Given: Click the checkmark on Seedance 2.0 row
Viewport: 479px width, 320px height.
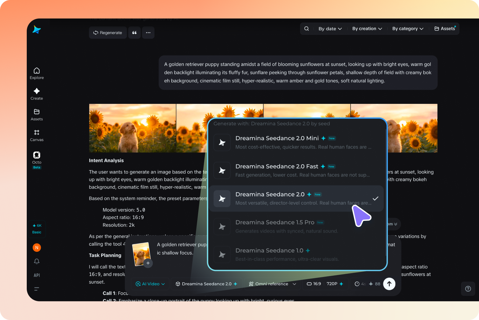Looking at the screenshot, I should (375, 198).
